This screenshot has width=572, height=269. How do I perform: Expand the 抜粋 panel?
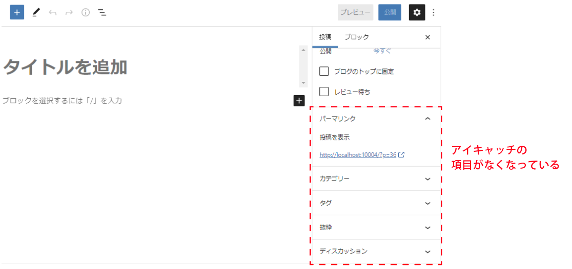coord(376,227)
